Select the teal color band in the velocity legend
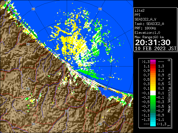178x133 pixels. coord(153,115)
